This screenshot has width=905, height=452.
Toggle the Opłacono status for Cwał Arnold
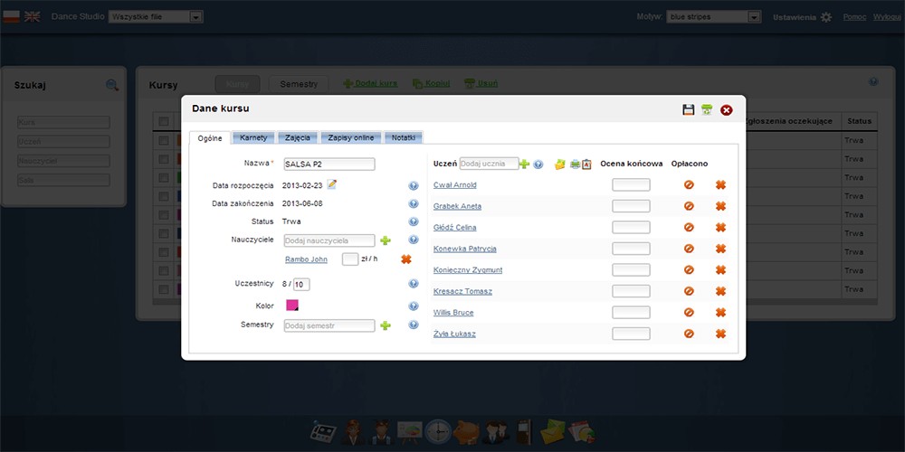(x=689, y=185)
